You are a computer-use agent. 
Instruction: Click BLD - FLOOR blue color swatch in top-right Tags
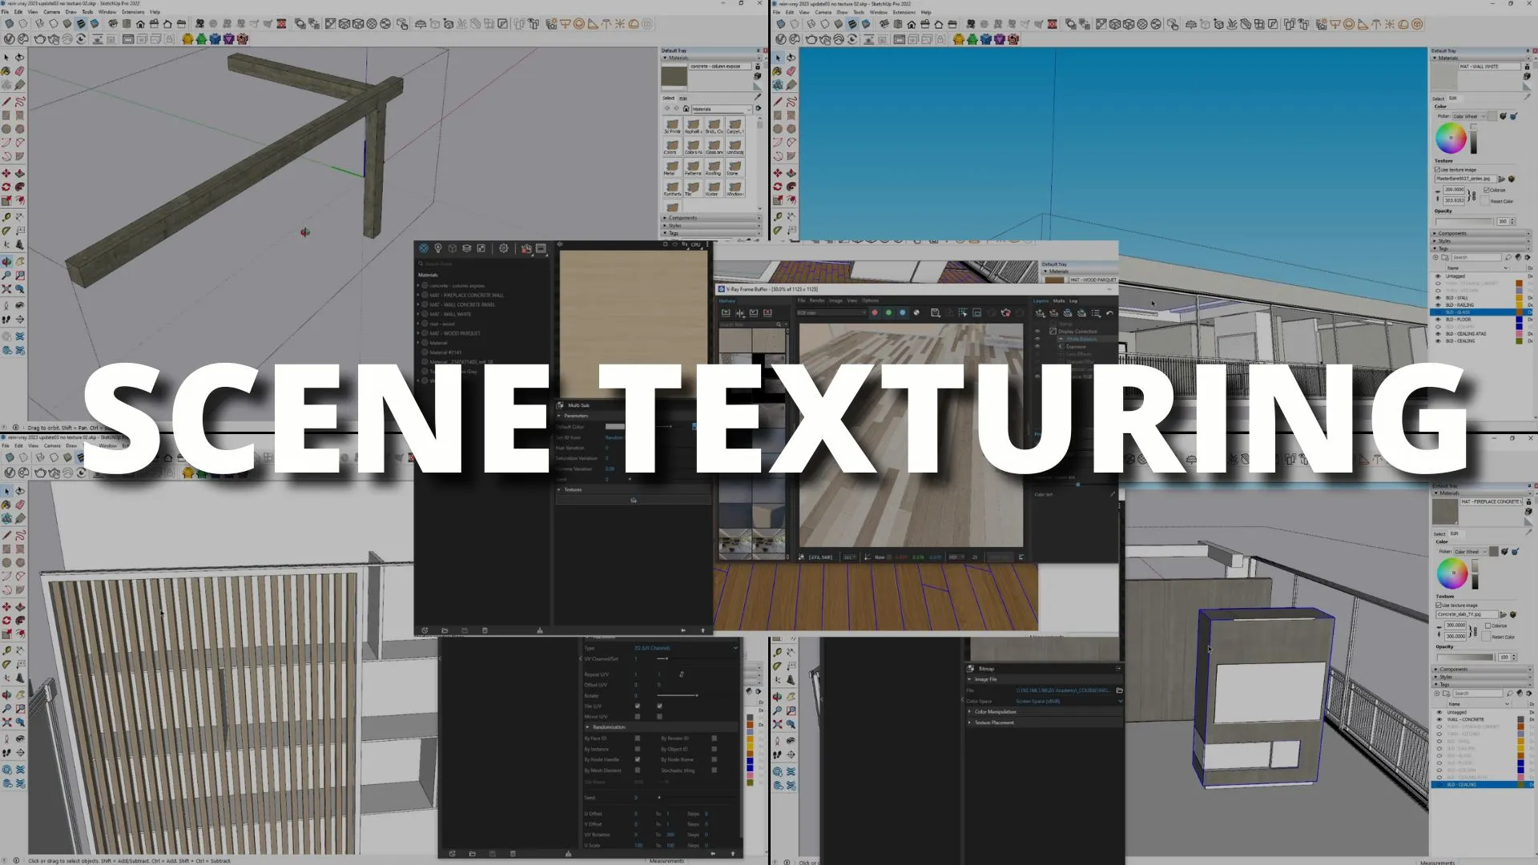[x=1519, y=320]
